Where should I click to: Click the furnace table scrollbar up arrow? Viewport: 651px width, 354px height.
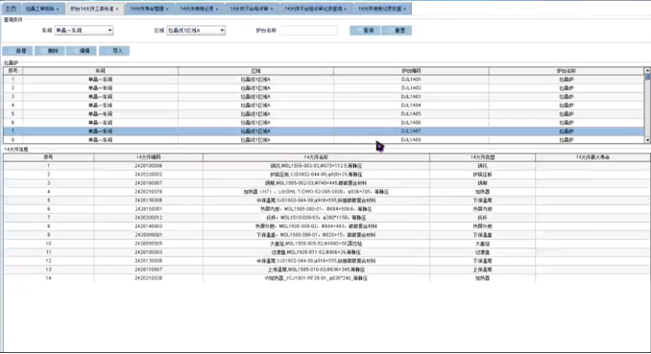[647, 71]
